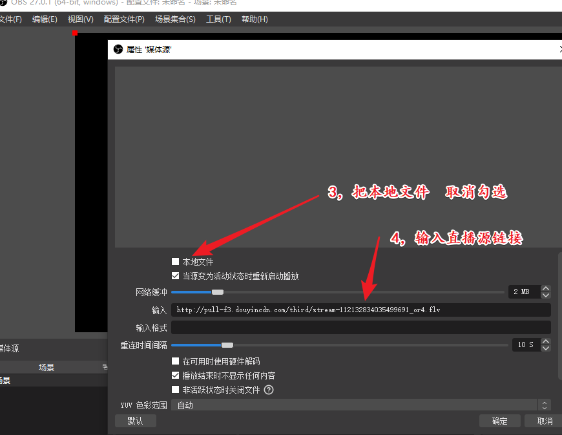562x435 pixels.
Task: Click the 默认 button
Action: coord(135,421)
